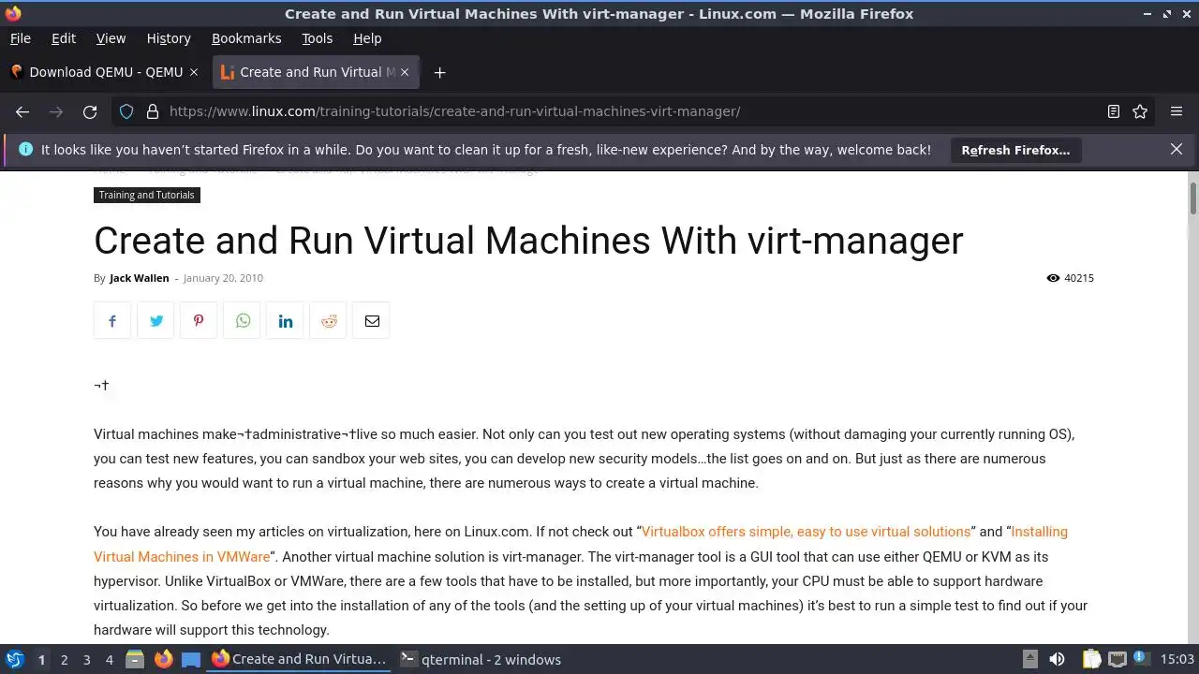Switch to workspace 2
This screenshot has width=1199, height=674.
pyautogui.click(x=64, y=660)
